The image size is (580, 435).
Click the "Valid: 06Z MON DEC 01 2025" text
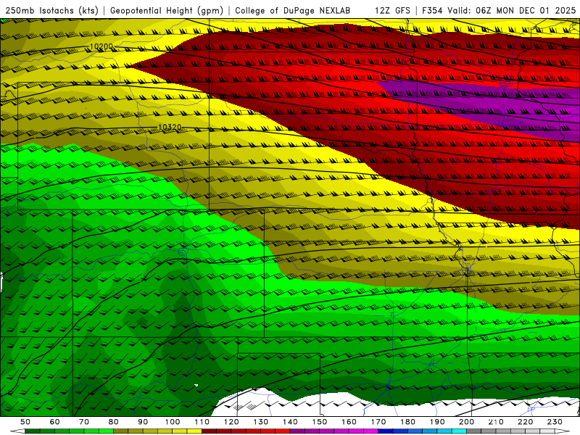click(x=511, y=11)
